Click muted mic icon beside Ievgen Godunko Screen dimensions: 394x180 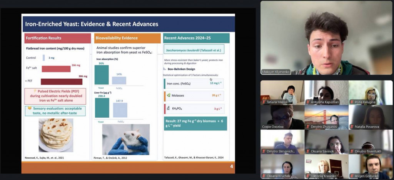pos(352,176)
